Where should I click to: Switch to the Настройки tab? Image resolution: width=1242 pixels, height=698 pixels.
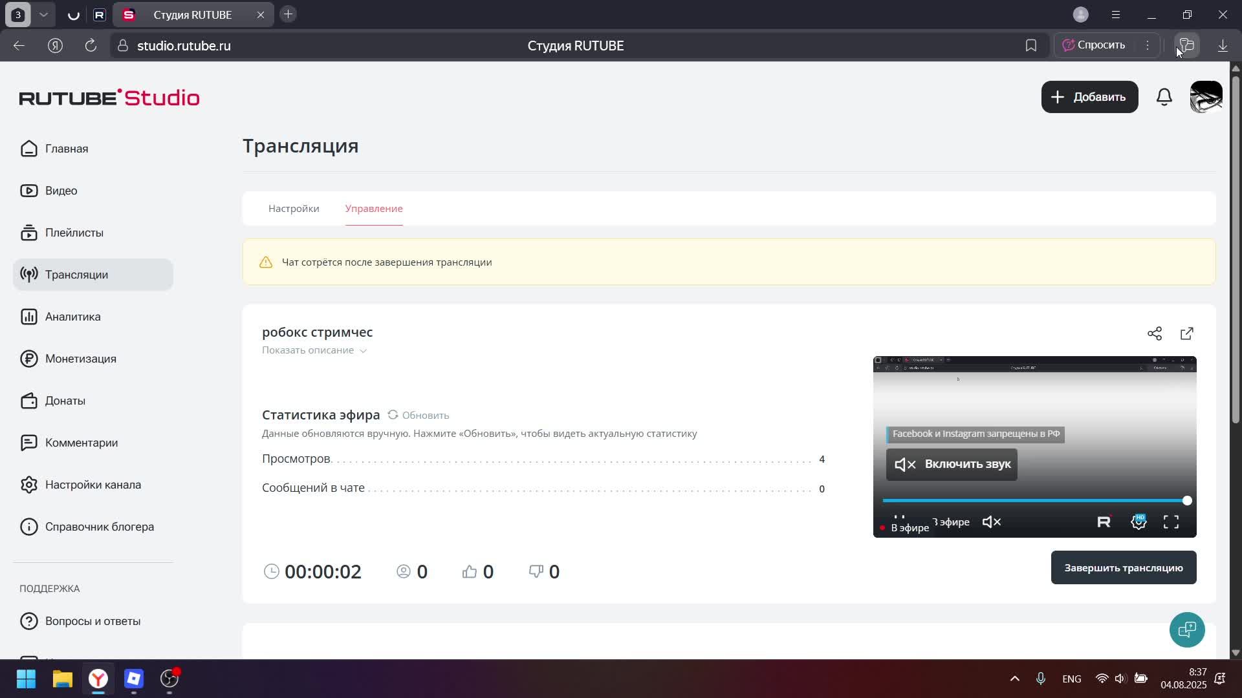(x=293, y=209)
